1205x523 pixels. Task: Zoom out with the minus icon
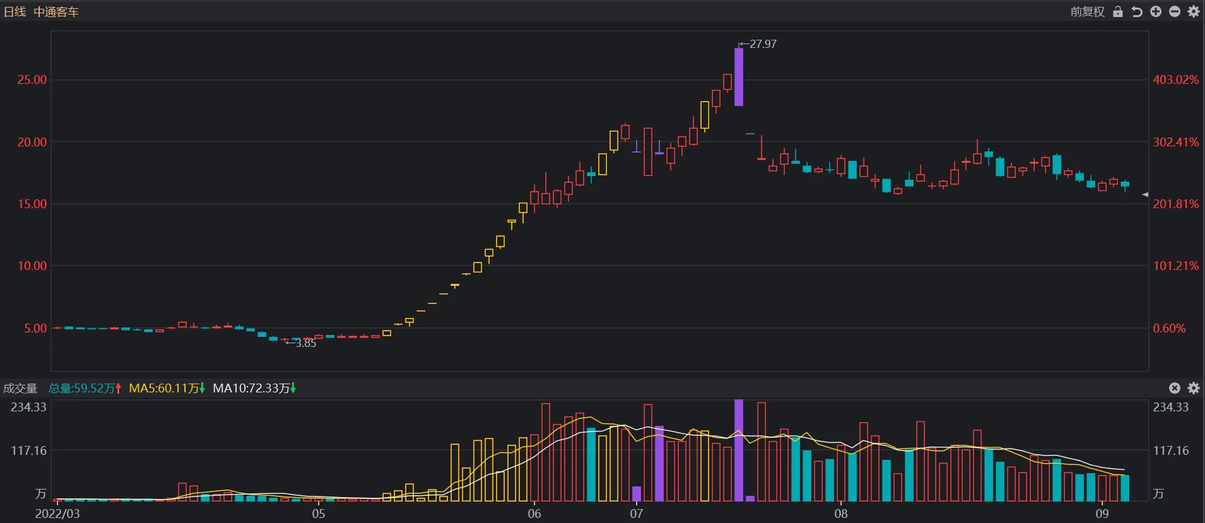(x=1175, y=12)
